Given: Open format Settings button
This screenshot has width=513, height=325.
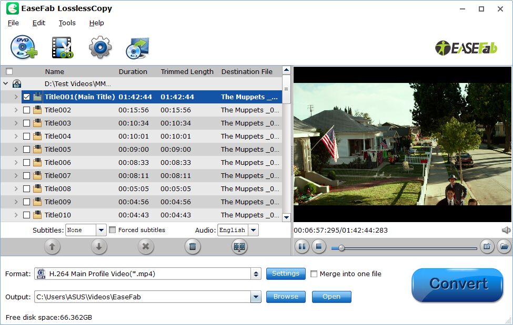Looking at the screenshot, I should pos(286,274).
